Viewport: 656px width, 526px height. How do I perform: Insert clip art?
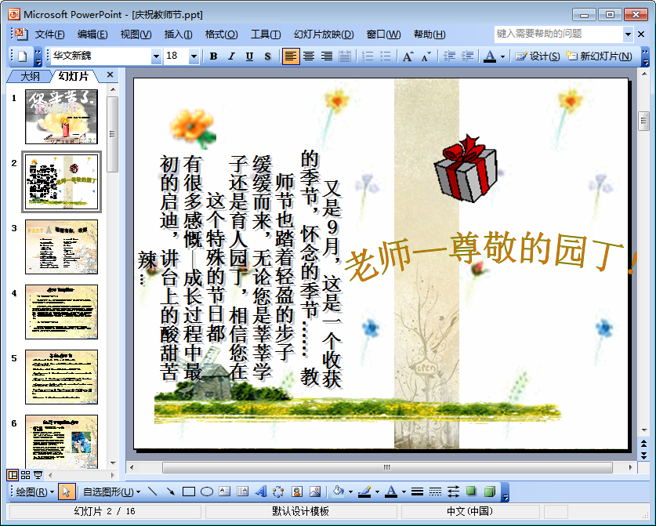click(x=297, y=492)
